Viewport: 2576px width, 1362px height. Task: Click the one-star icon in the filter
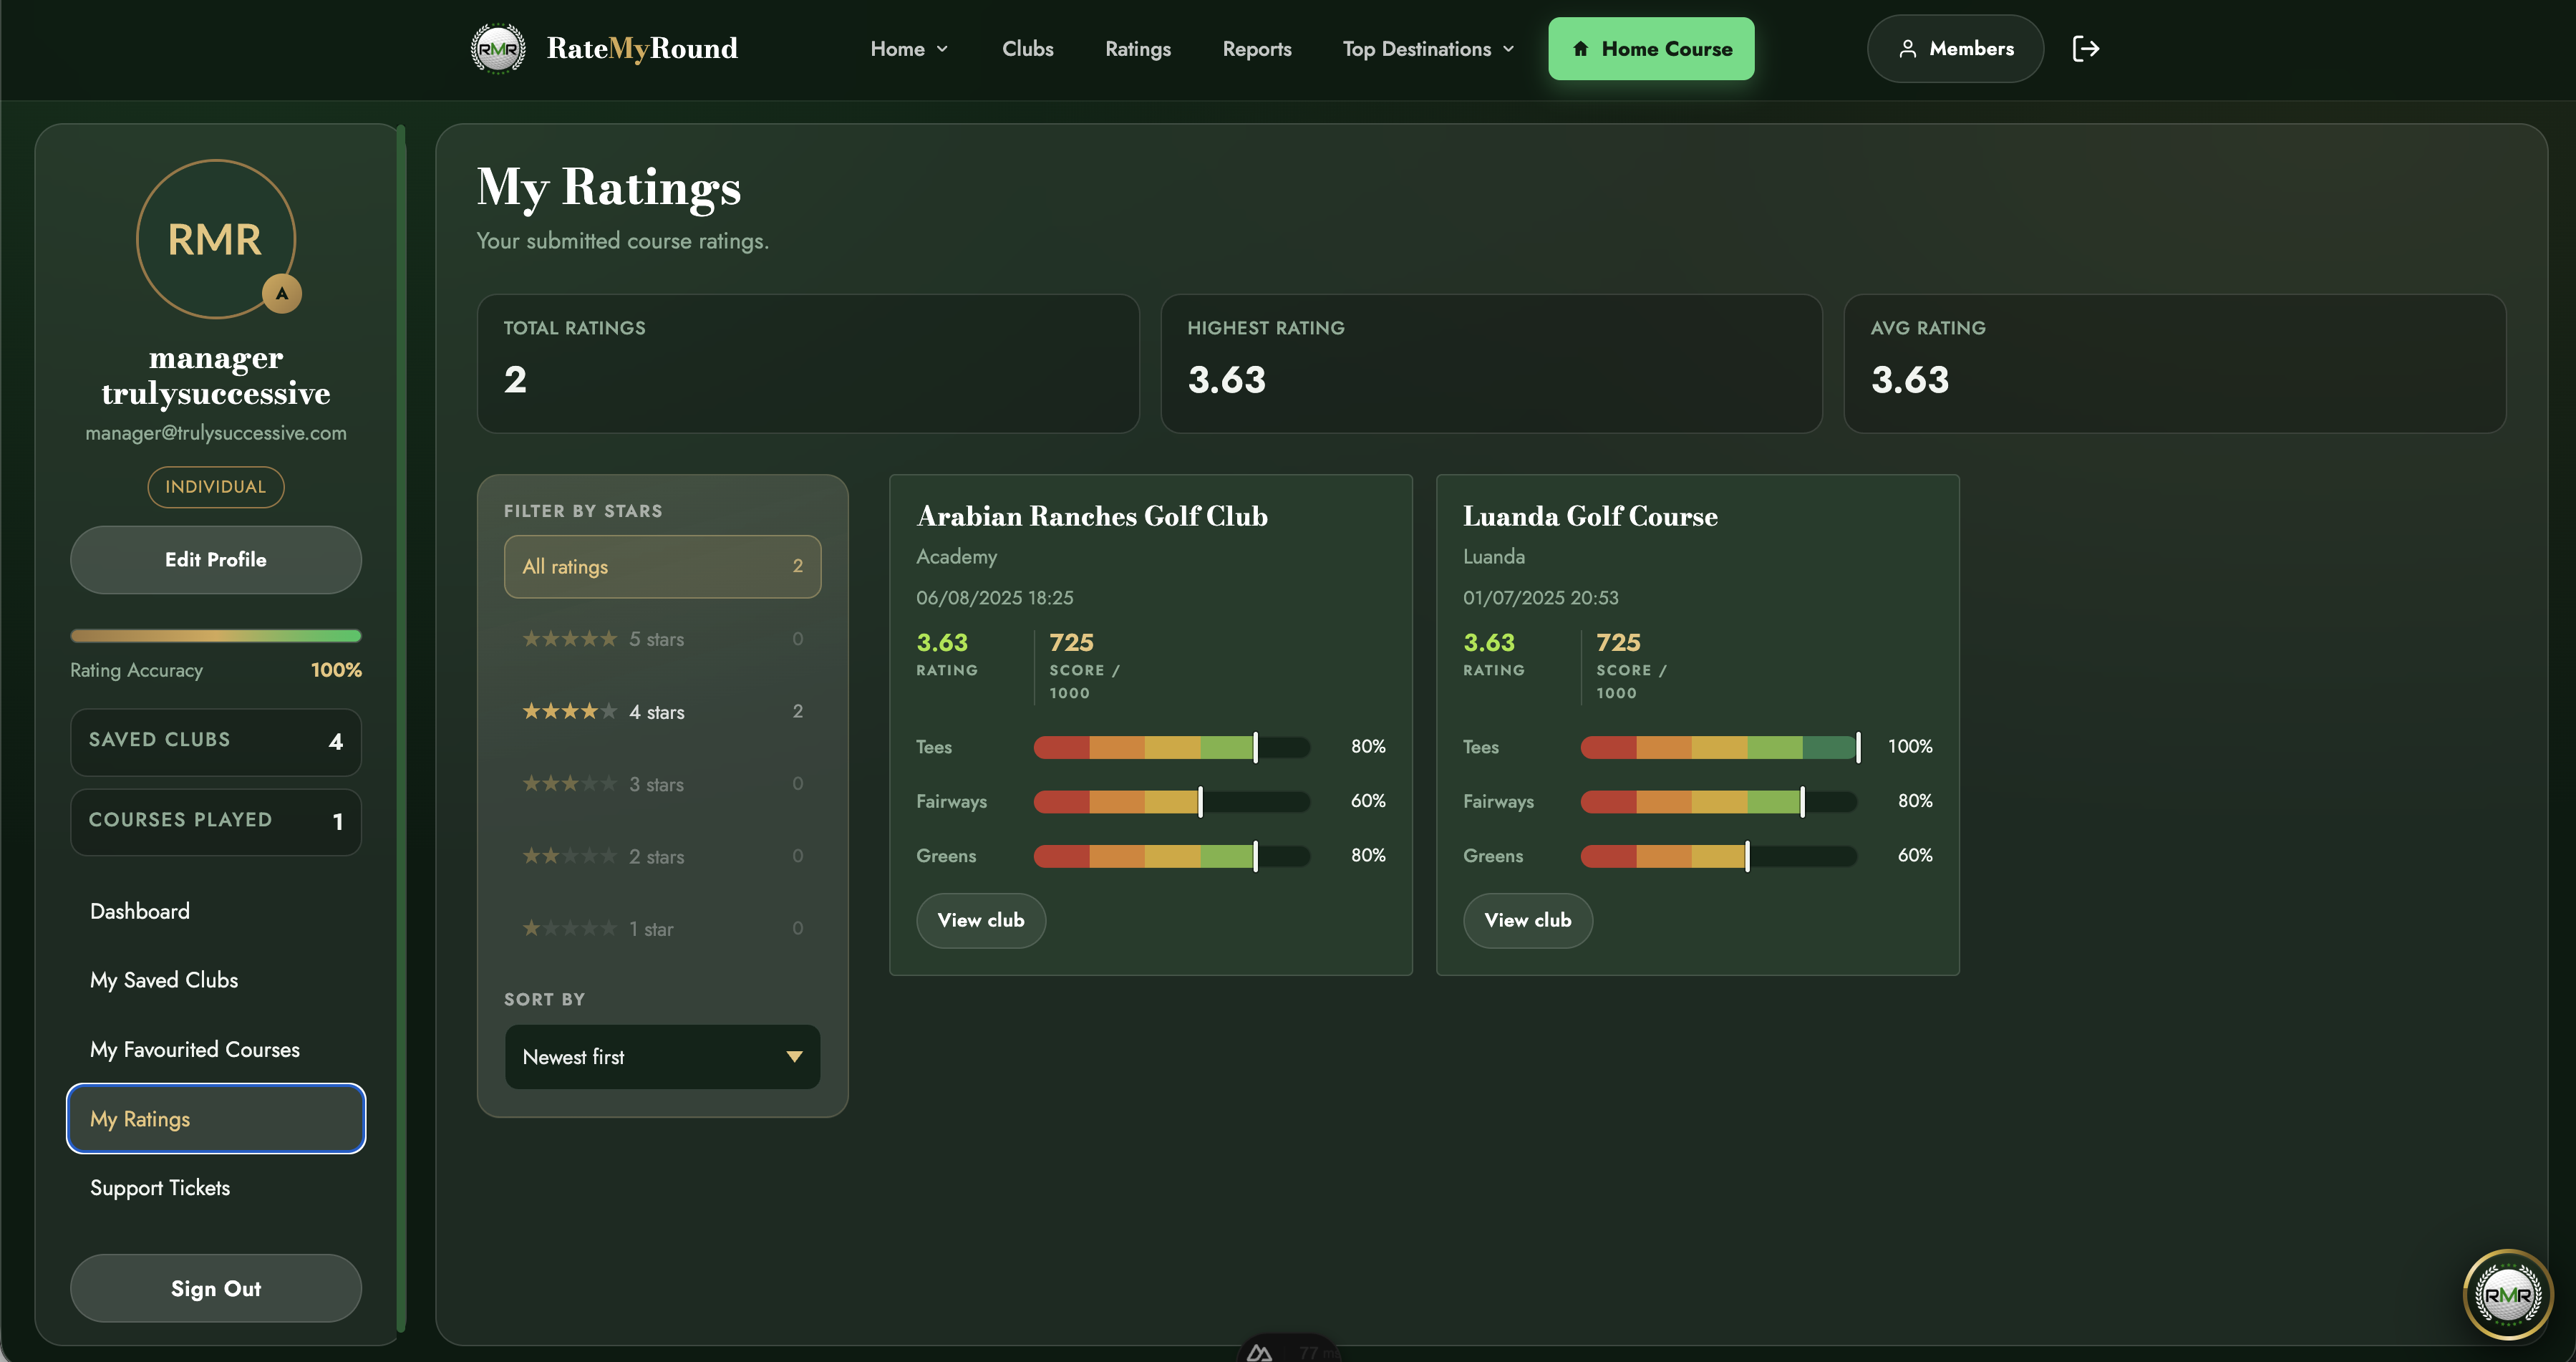tap(570, 928)
